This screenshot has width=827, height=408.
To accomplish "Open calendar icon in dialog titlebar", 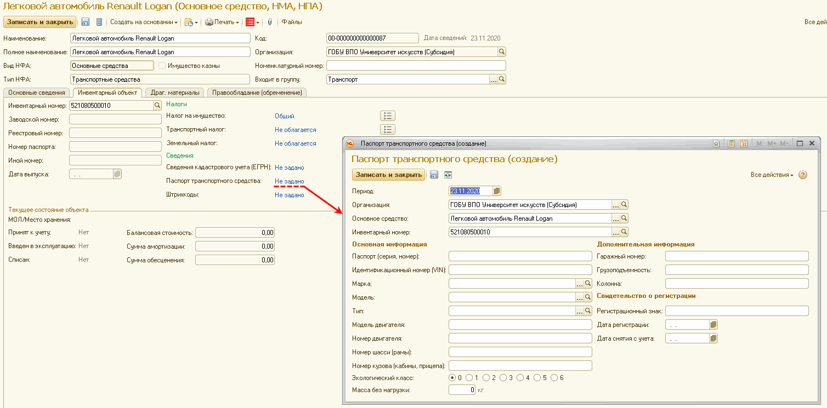I will pos(744,143).
